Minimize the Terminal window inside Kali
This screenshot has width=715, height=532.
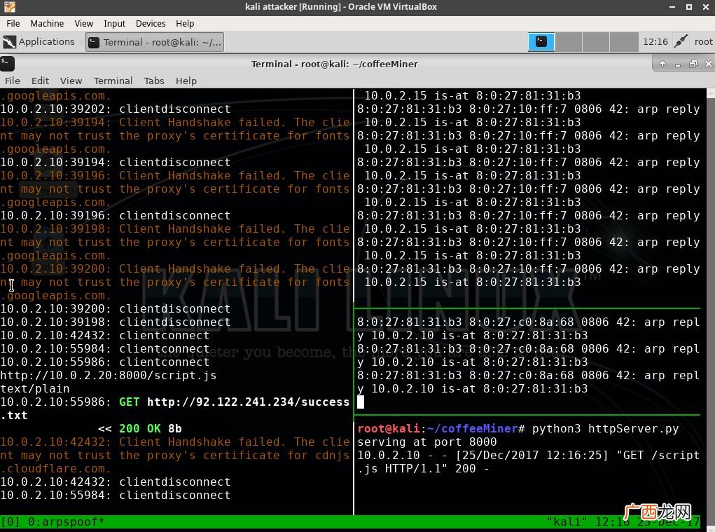click(x=678, y=64)
